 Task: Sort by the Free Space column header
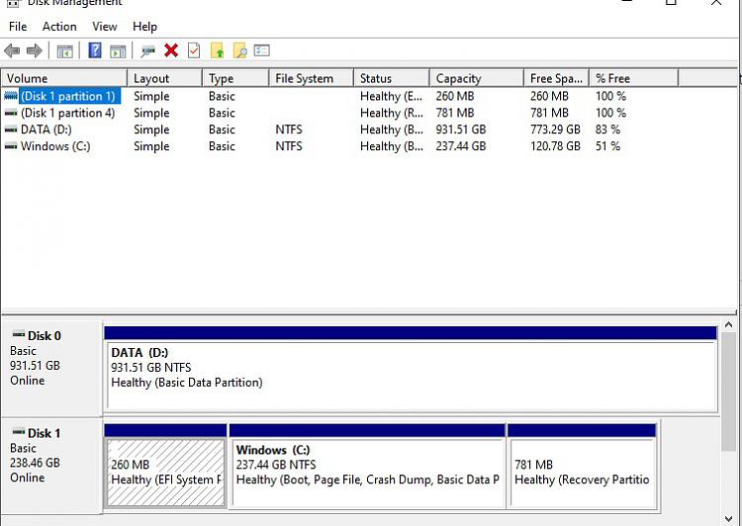556,78
